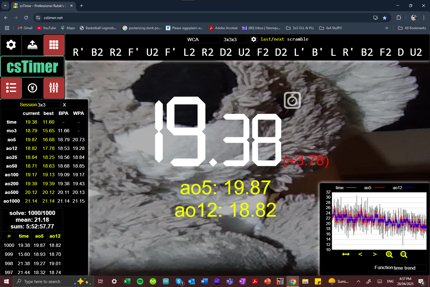
Task: Click the large ao5: 19.87 text
Action: (226, 188)
